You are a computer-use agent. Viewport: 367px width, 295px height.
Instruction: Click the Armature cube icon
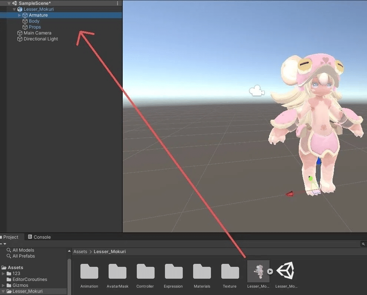tap(25, 15)
